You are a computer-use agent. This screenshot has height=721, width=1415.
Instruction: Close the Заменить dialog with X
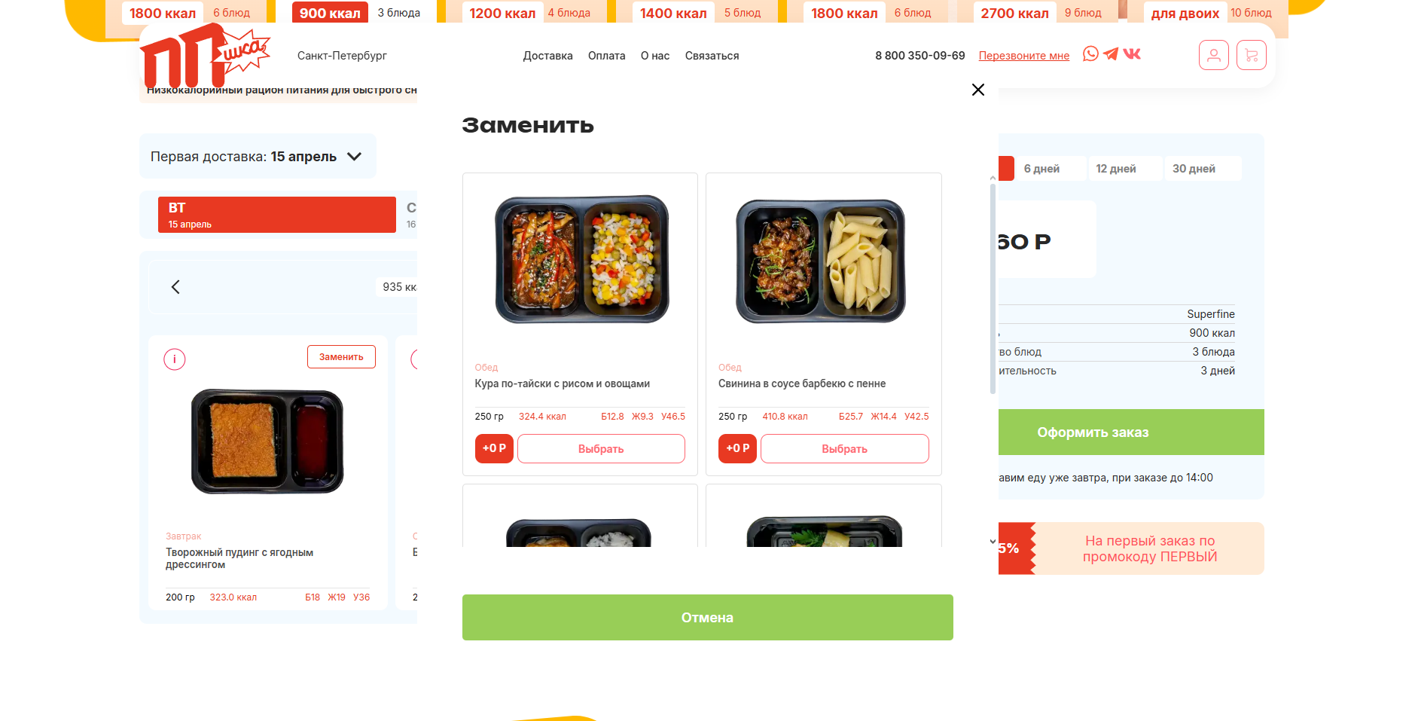point(978,90)
